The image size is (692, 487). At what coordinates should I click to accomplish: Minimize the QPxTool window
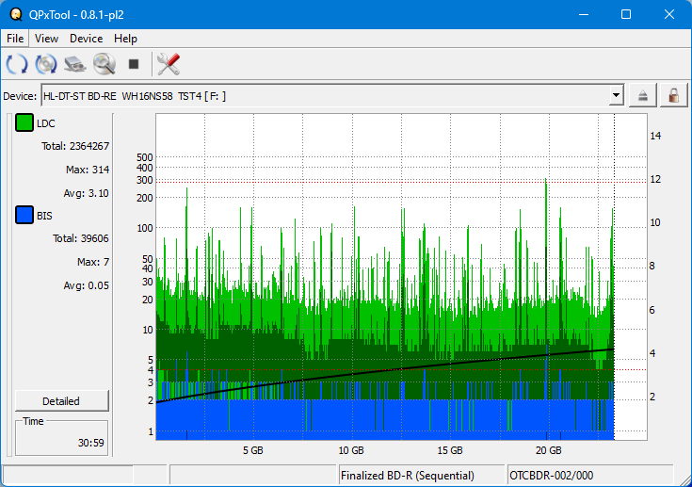[584, 14]
